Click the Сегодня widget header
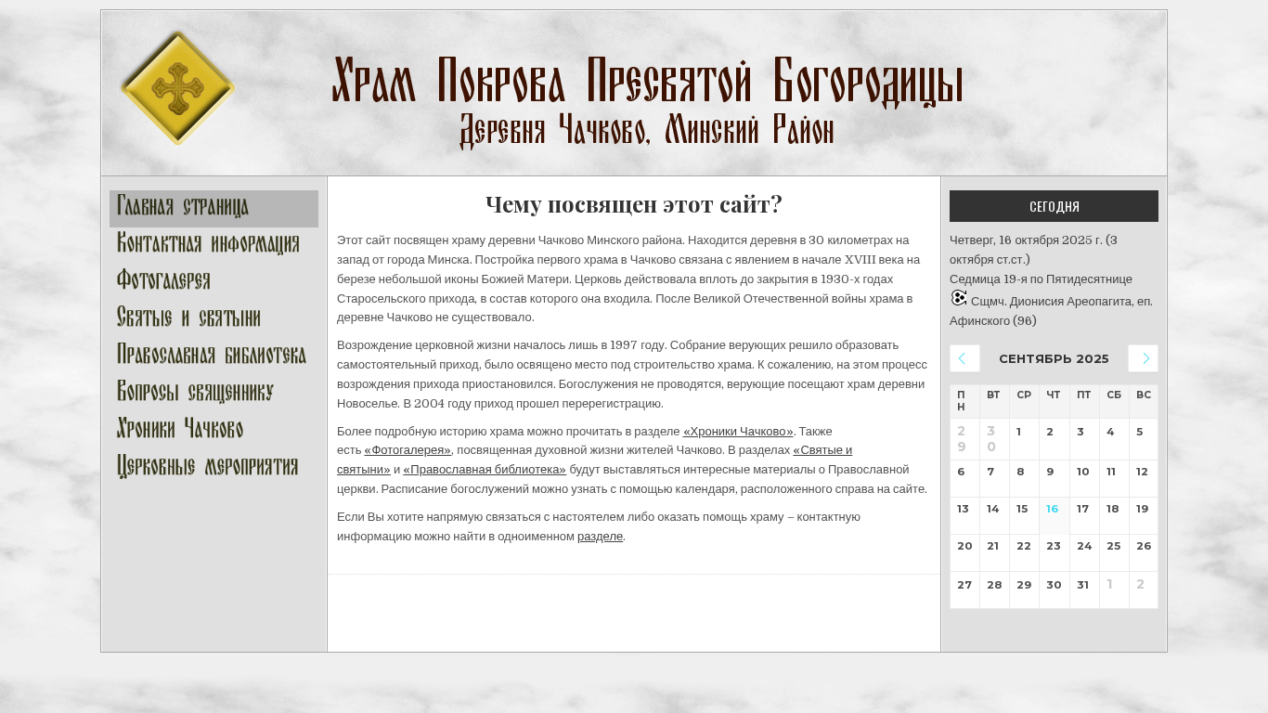1268x713 pixels. click(1054, 206)
